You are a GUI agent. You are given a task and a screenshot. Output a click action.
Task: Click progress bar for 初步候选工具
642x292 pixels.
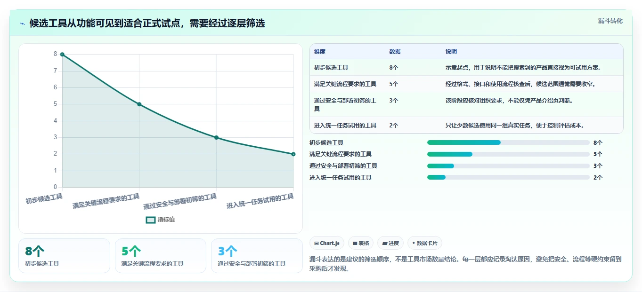coord(508,142)
